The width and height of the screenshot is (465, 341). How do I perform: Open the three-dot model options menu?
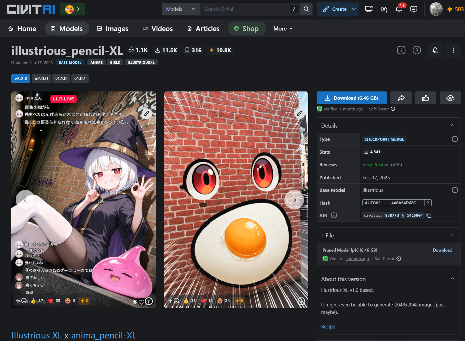point(453,50)
